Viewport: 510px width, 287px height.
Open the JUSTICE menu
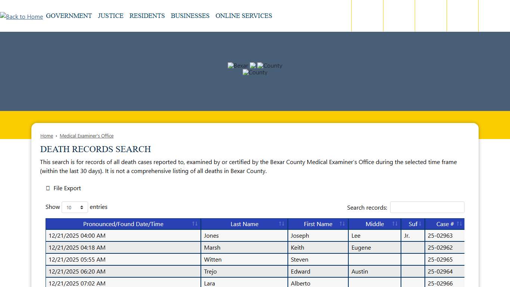tap(111, 16)
